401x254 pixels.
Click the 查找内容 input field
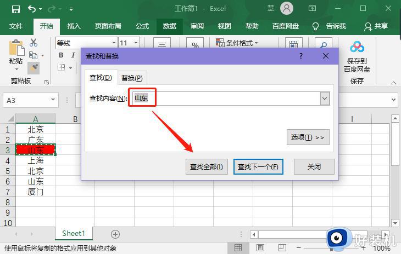[226, 99]
